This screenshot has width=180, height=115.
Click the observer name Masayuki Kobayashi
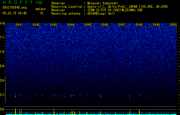[x=103, y=3]
